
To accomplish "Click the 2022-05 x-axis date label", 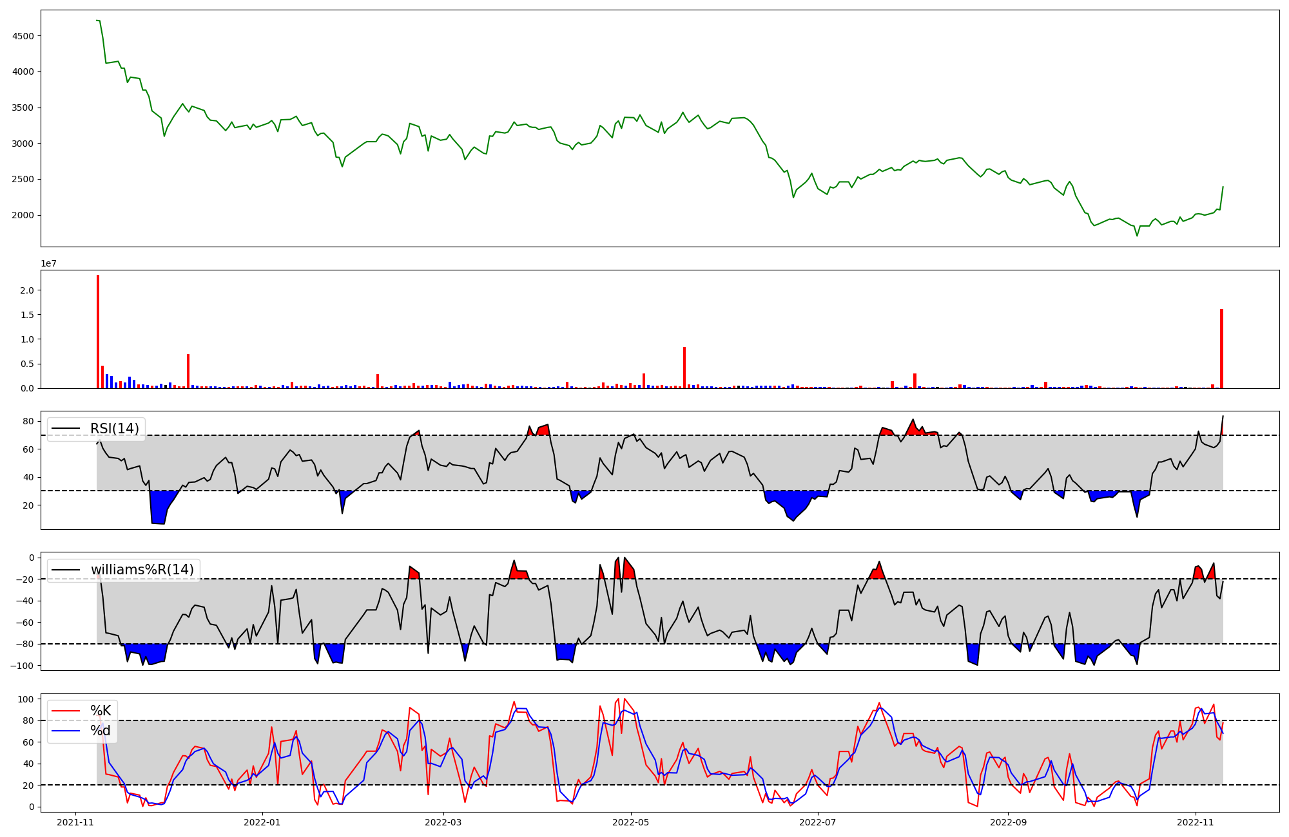I will click(631, 822).
